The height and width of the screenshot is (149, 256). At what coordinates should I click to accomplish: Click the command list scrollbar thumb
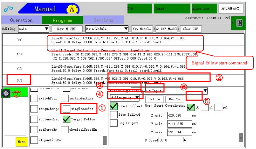[105, 140]
